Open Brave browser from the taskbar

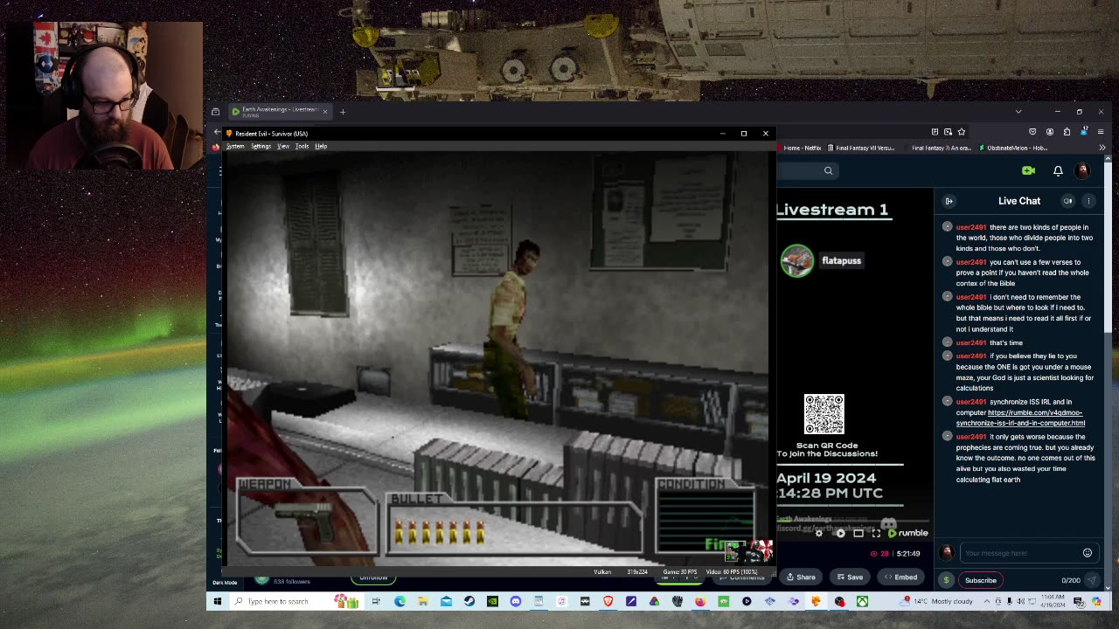click(608, 601)
